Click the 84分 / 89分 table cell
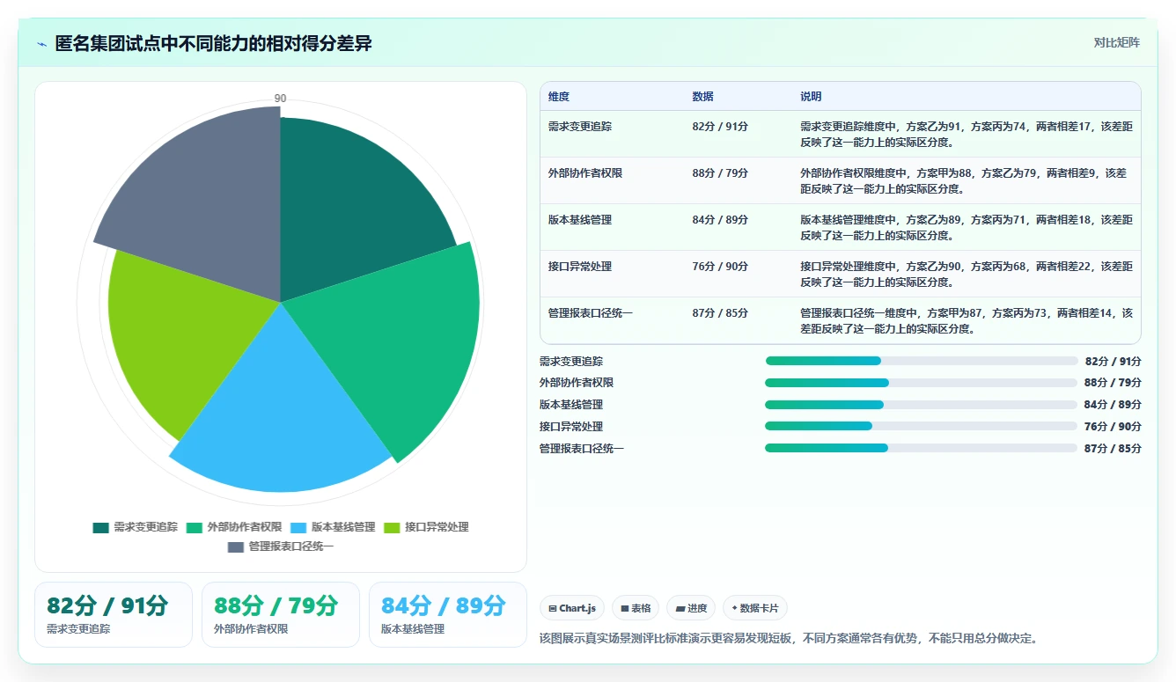The width and height of the screenshot is (1176, 682). click(x=720, y=220)
